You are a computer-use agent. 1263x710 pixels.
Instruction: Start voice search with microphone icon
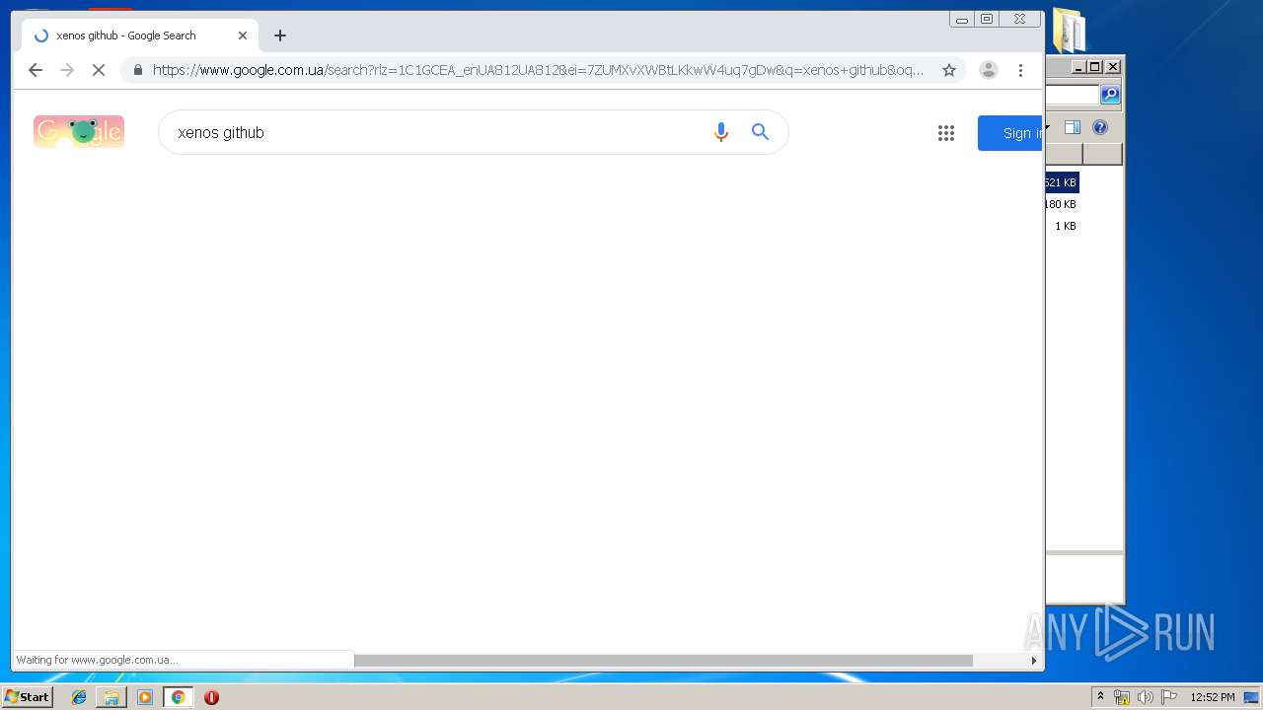721,132
